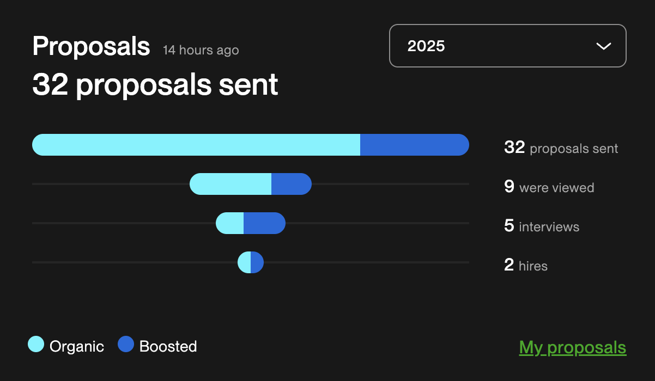Click the chevron arrow in year selector

click(x=603, y=46)
